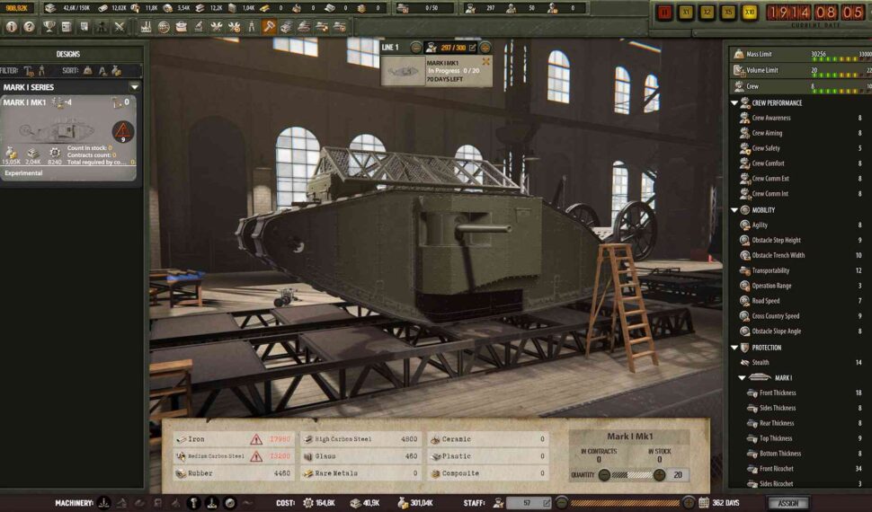The height and width of the screenshot is (512, 872).
Task: Pause the game with the red button
Action: coord(664,13)
